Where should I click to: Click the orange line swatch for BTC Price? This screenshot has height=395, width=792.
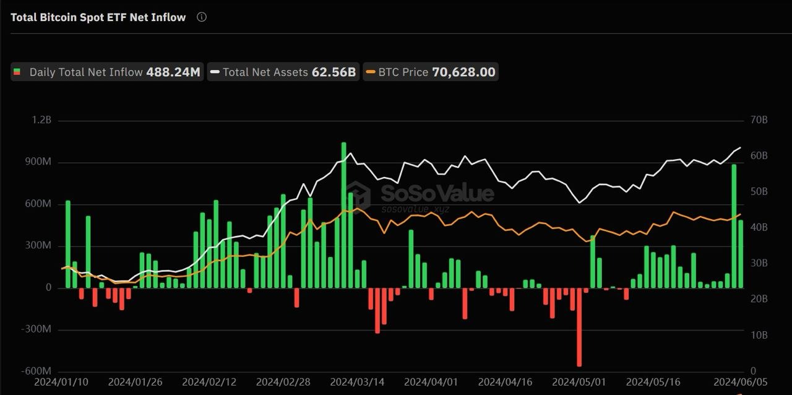(371, 72)
